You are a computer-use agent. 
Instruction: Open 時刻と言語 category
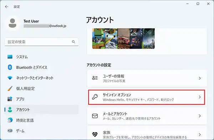tap(42, 120)
